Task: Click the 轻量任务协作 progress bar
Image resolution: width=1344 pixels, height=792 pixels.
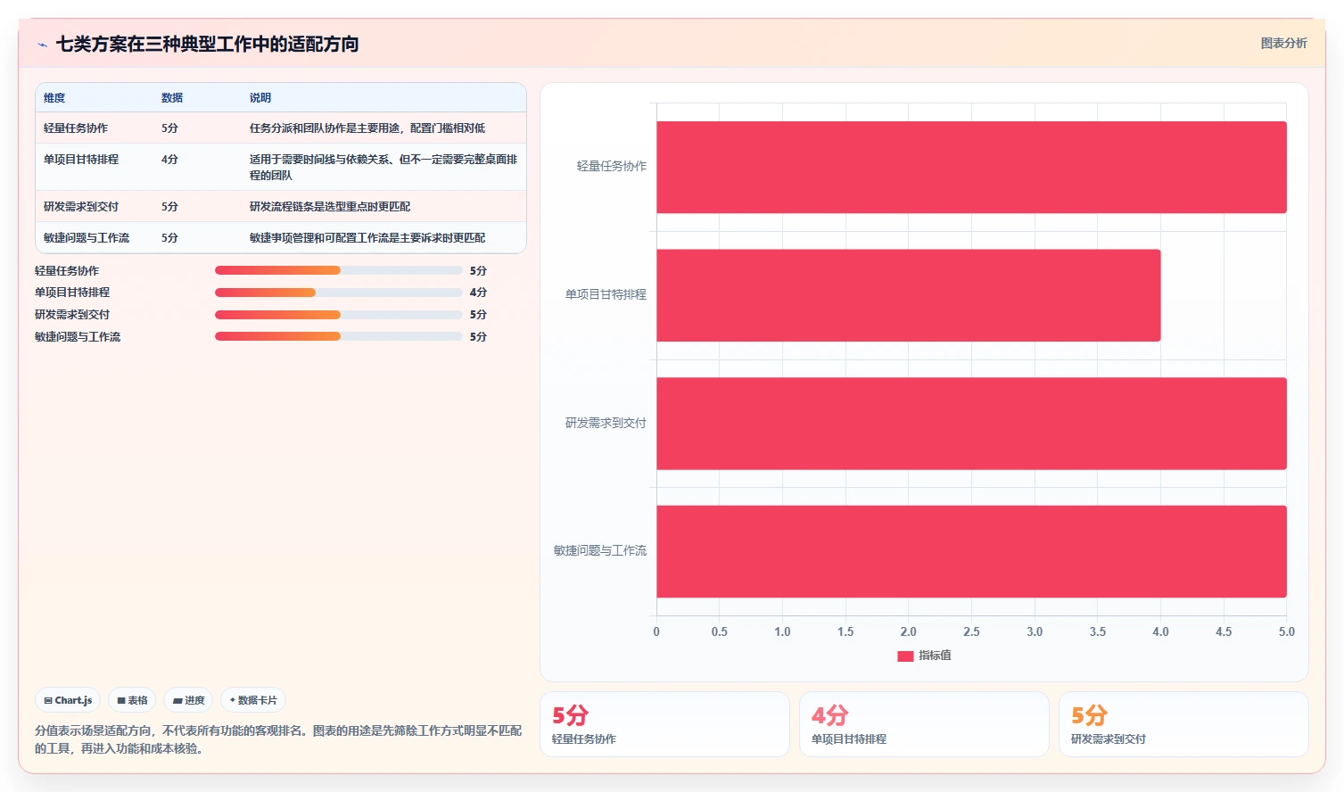Action: 339,270
